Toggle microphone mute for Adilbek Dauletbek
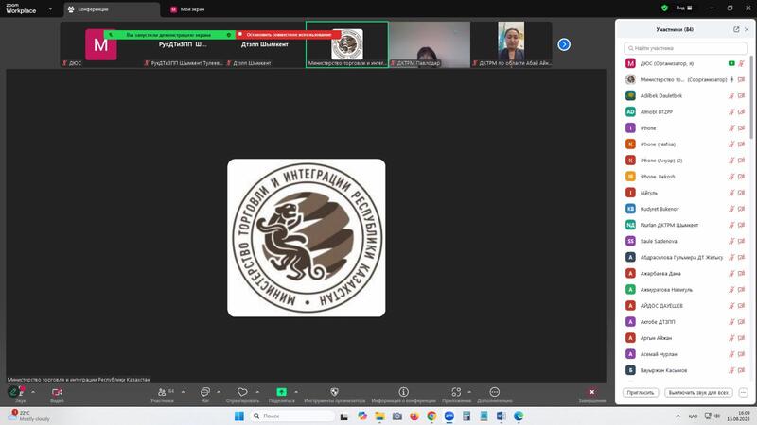Screen dimensions: 757x425 (x=730, y=95)
